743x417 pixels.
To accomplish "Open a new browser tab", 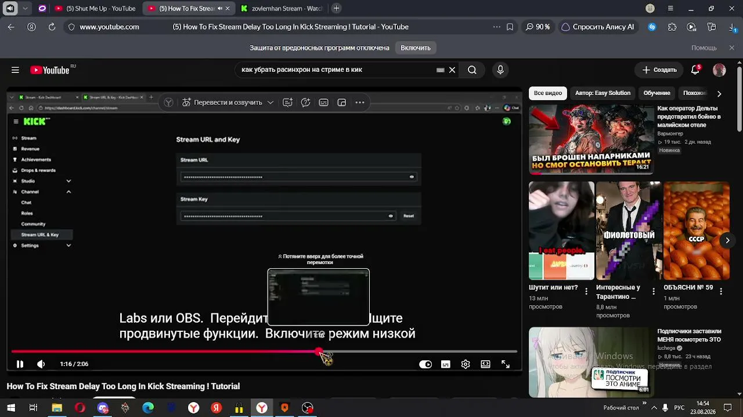I will point(336,9).
